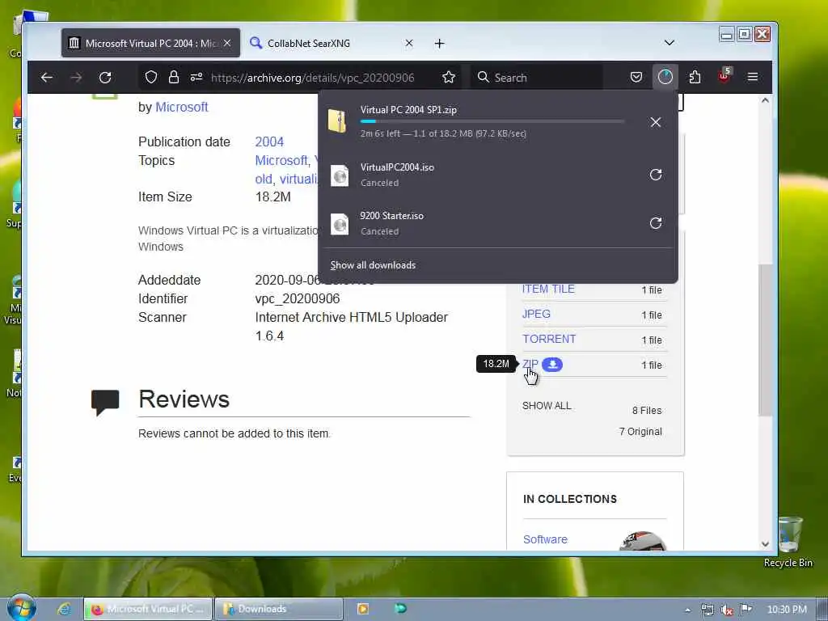The image size is (828, 621).
Task: Open a new tab with plus button
Action: [x=439, y=44]
